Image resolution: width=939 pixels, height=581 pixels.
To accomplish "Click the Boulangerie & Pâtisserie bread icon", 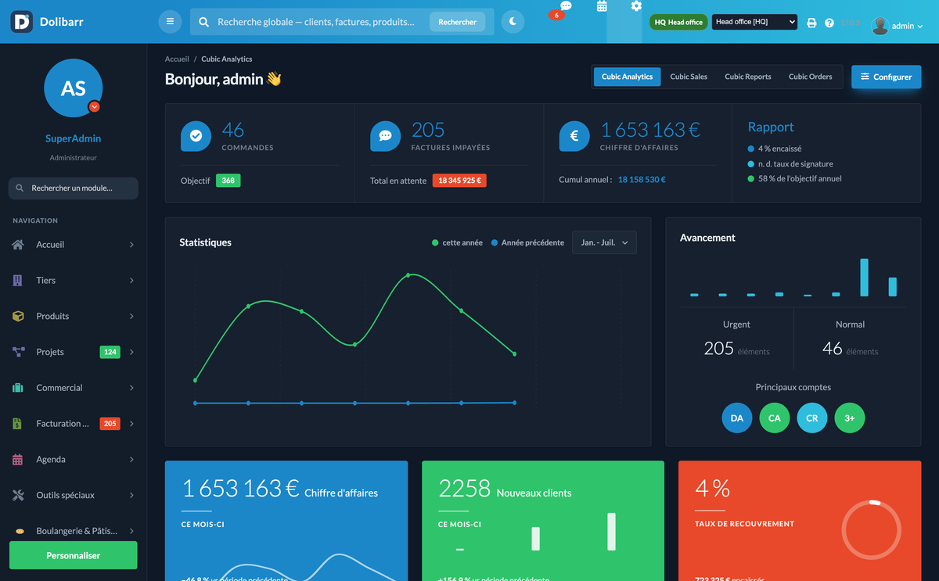I will click(x=18, y=531).
